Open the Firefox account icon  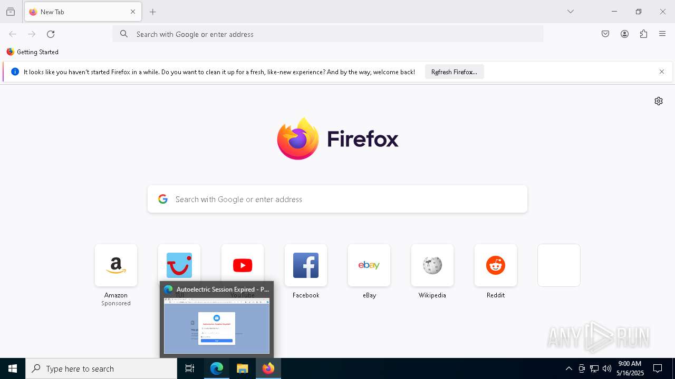pos(624,34)
